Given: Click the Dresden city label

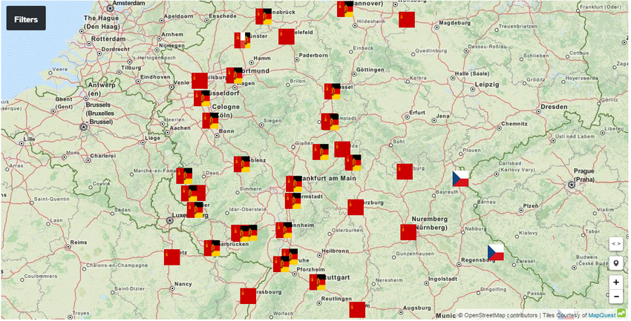Looking at the screenshot, I should click(554, 107).
